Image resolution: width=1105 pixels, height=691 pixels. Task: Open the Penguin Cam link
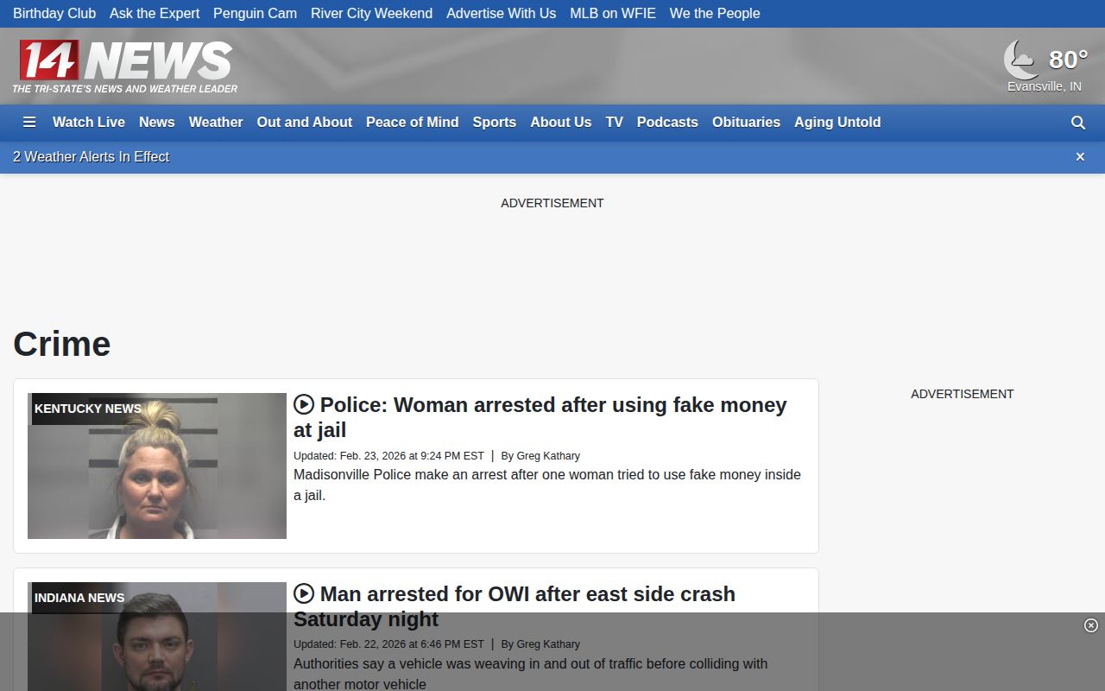click(x=256, y=14)
